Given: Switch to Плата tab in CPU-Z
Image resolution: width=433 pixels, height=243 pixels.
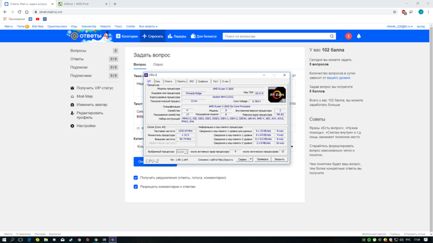Looking at the screenshot, I should click(x=168, y=82).
